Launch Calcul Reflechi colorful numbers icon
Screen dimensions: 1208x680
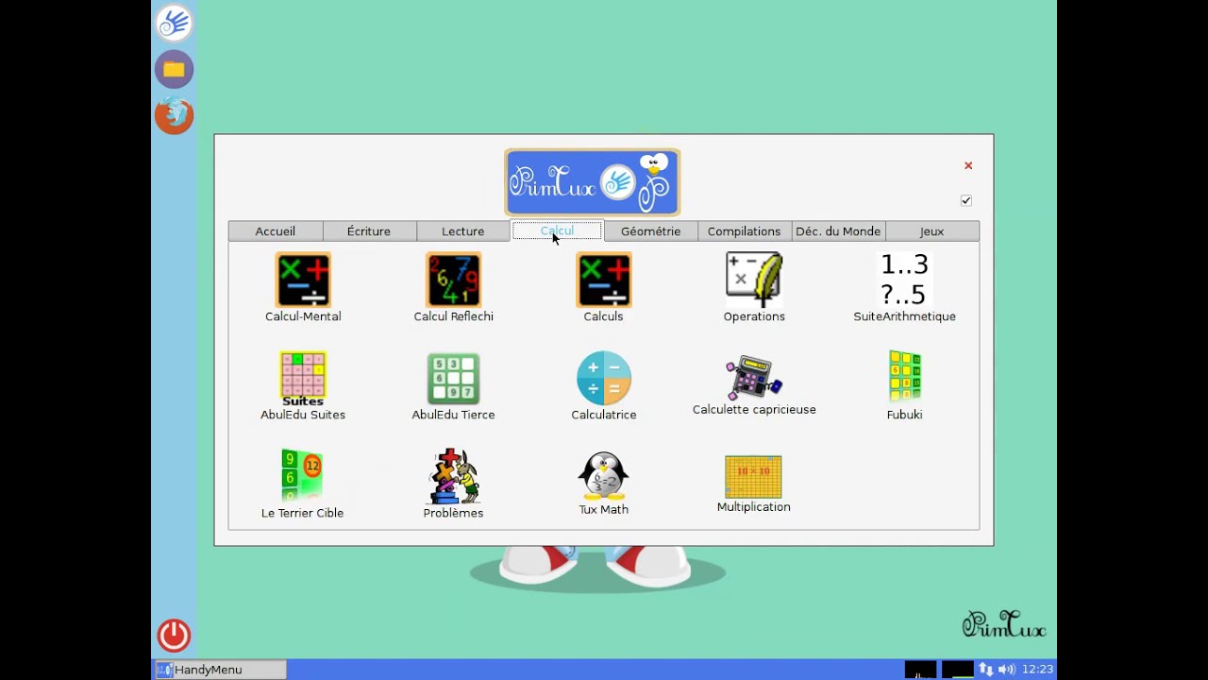coord(453,280)
